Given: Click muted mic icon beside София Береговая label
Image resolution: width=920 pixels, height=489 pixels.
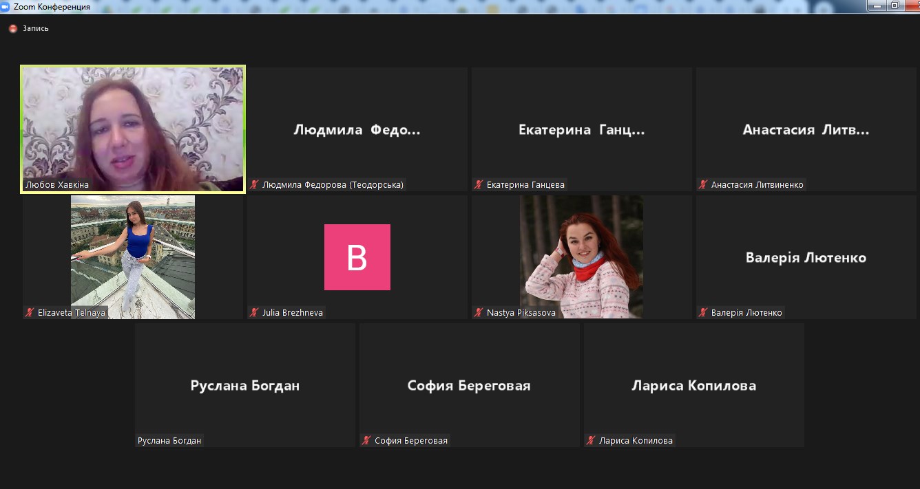Looking at the screenshot, I should 366,440.
